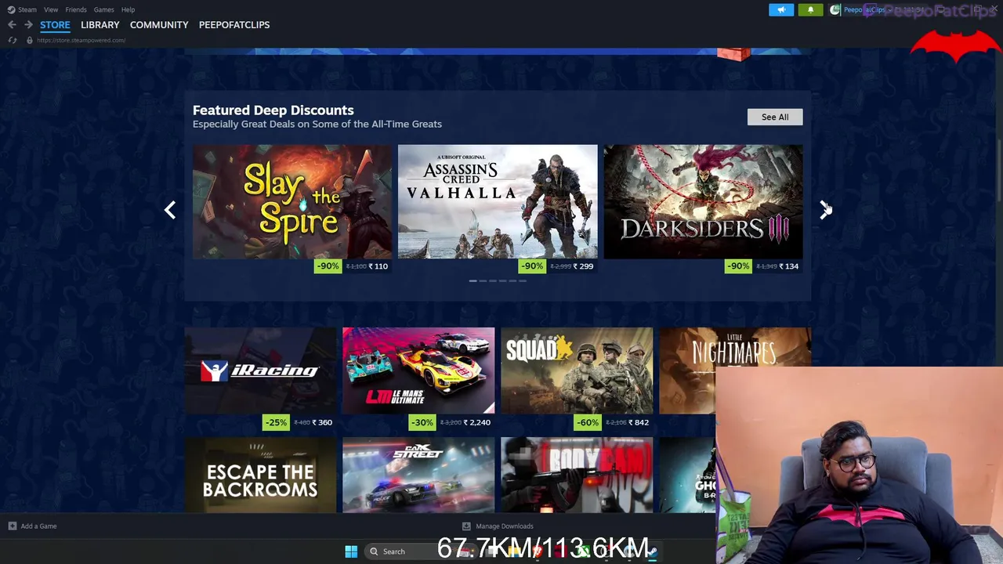Image resolution: width=1003 pixels, height=564 pixels.
Task: Open the Squad game tile
Action: [577, 371]
